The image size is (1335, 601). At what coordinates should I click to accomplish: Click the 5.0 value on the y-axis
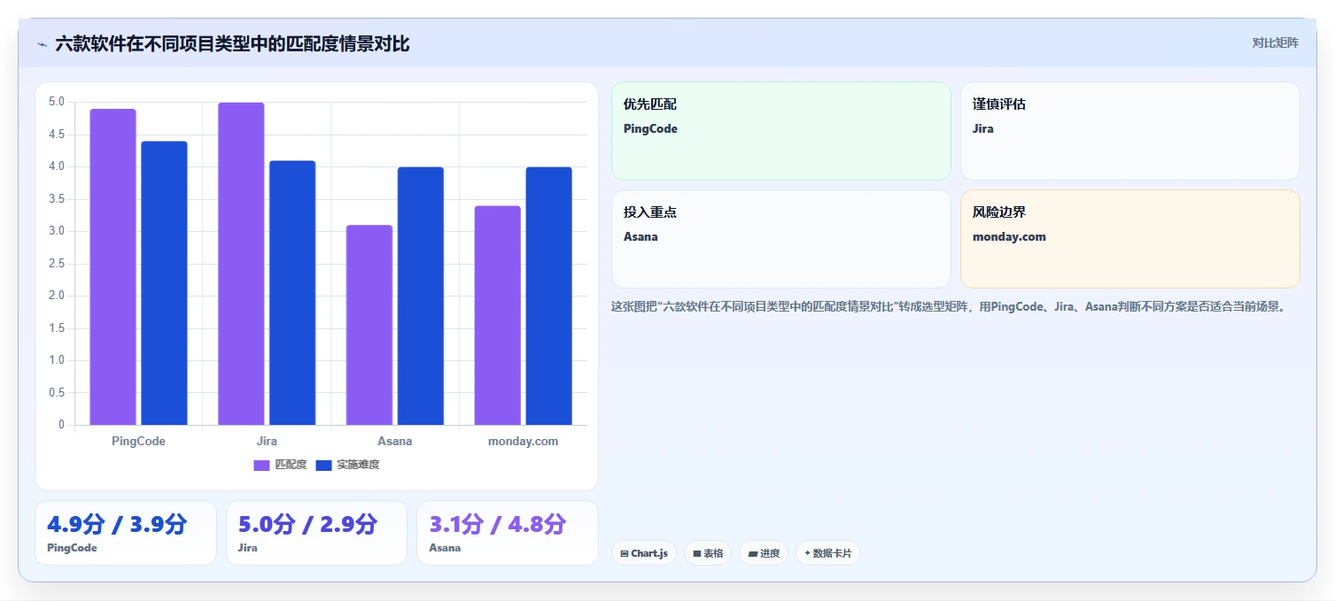(56, 102)
